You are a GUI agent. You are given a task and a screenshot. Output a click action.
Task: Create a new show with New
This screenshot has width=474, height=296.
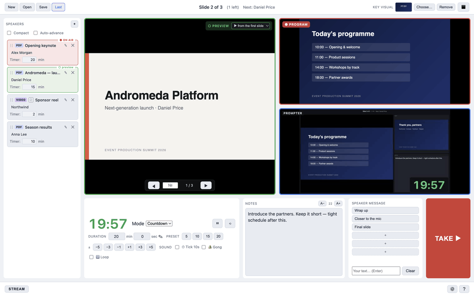coord(11,7)
